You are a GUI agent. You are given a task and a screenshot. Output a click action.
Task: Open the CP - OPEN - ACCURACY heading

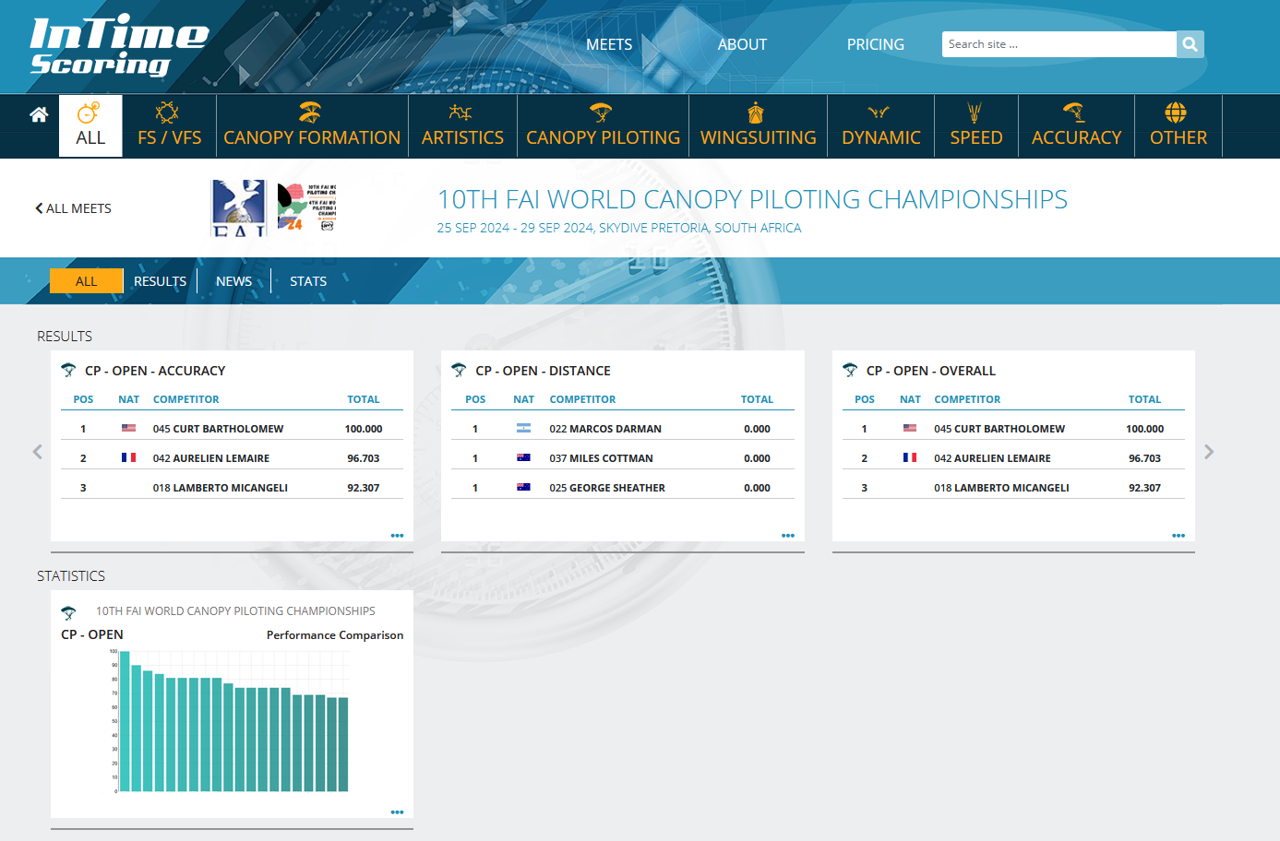[x=155, y=371]
